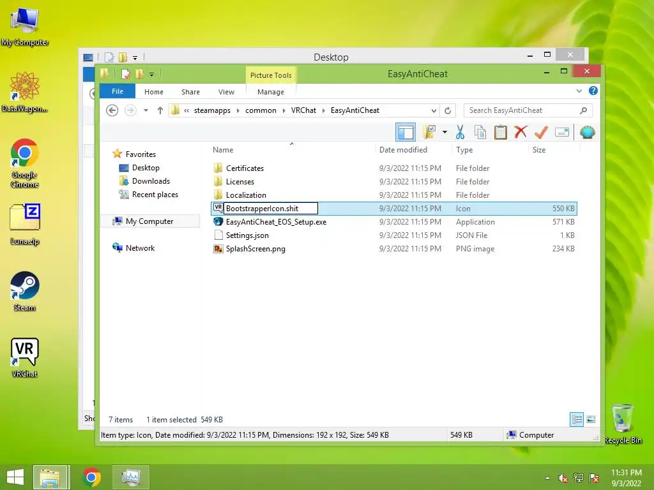This screenshot has width=654, height=490.
Task: Sort by Size column header
Action: click(539, 150)
